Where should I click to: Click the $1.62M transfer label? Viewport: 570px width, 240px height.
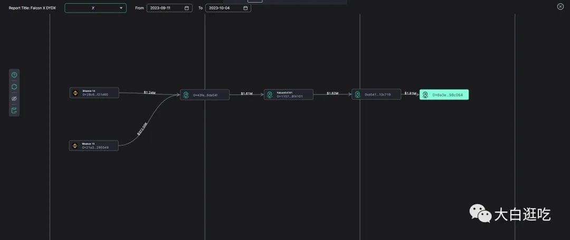point(332,93)
